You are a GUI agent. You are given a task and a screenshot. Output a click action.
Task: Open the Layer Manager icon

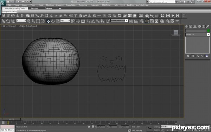[x=142, y=21]
